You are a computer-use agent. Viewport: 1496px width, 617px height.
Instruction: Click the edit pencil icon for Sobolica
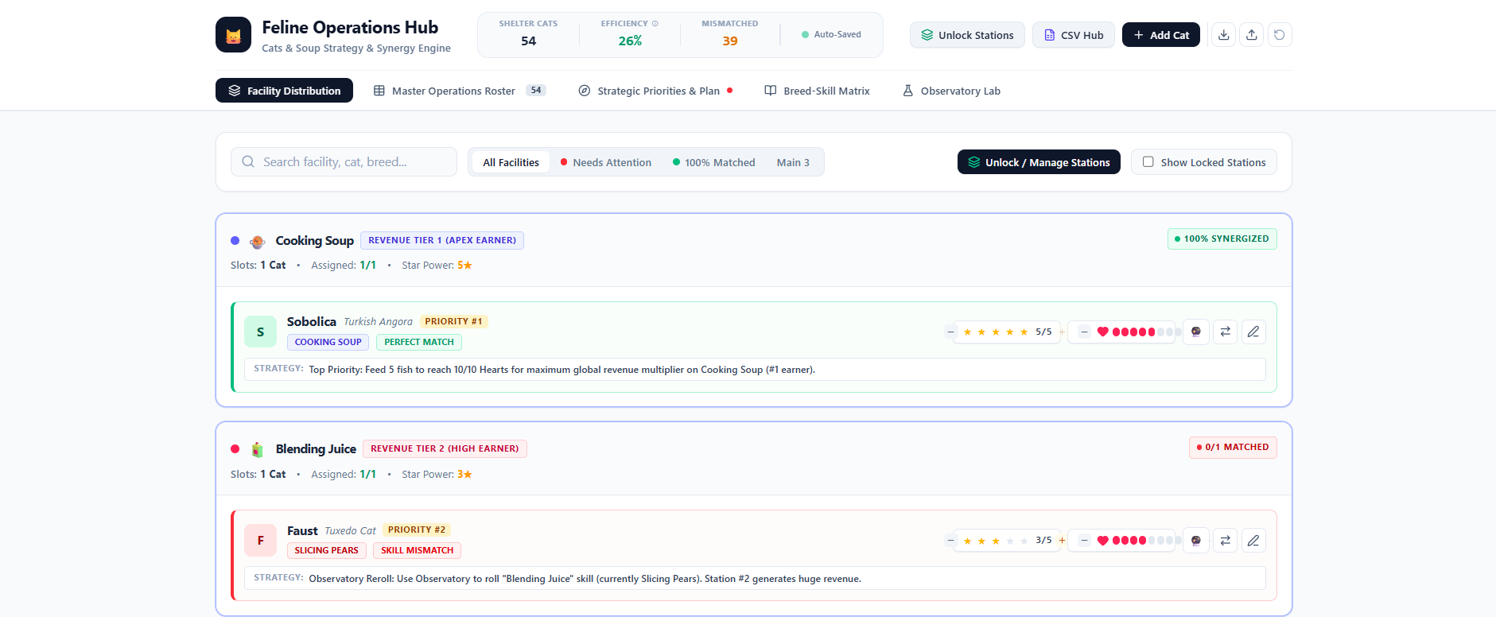[1253, 332]
